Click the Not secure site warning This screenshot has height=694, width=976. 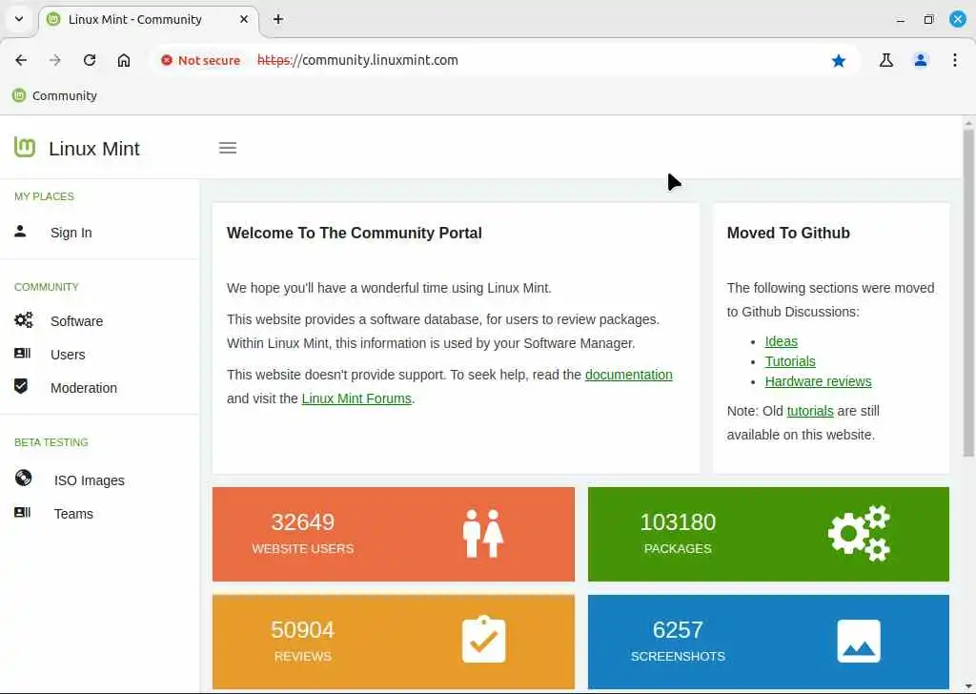pos(200,60)
